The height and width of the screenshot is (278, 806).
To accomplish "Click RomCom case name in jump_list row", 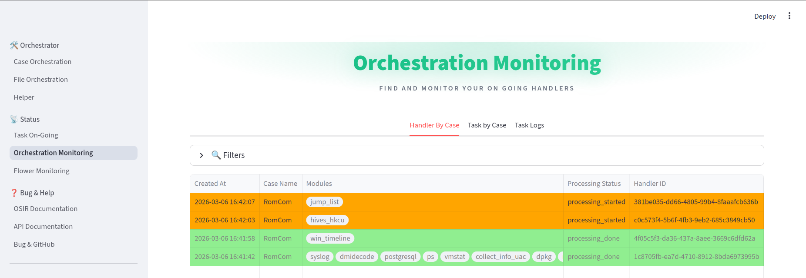I will (281, 202).
